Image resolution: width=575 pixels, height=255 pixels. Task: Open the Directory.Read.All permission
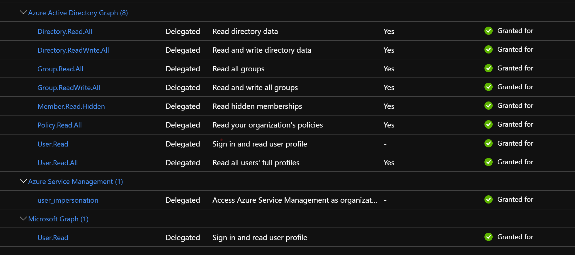(x=65, y=31)
